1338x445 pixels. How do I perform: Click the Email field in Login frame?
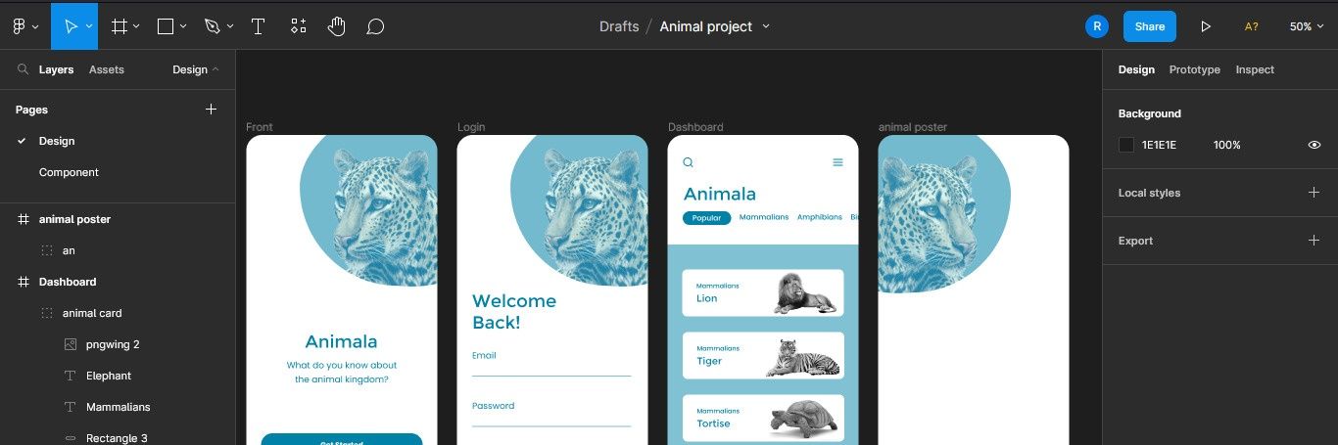[551, 363]
